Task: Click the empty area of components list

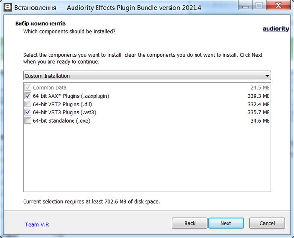Action: point(147,162)
